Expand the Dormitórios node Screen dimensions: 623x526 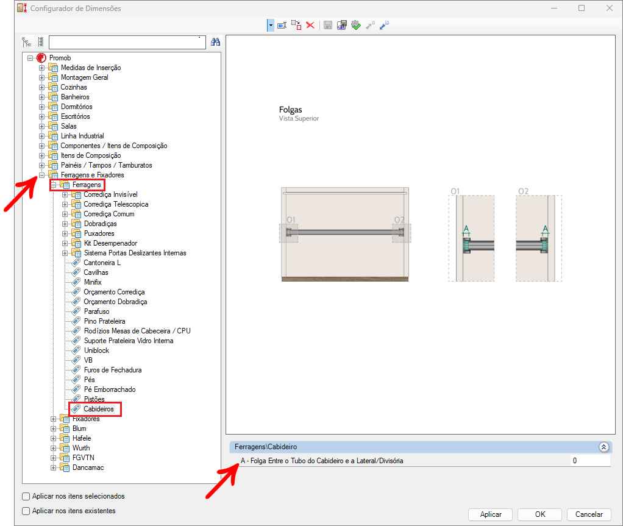coord(41,107)
